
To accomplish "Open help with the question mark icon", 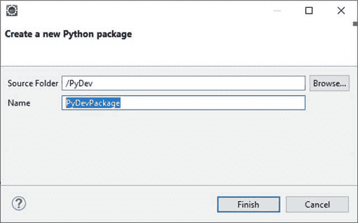I will pyautogui.click(x=19, y=203).
